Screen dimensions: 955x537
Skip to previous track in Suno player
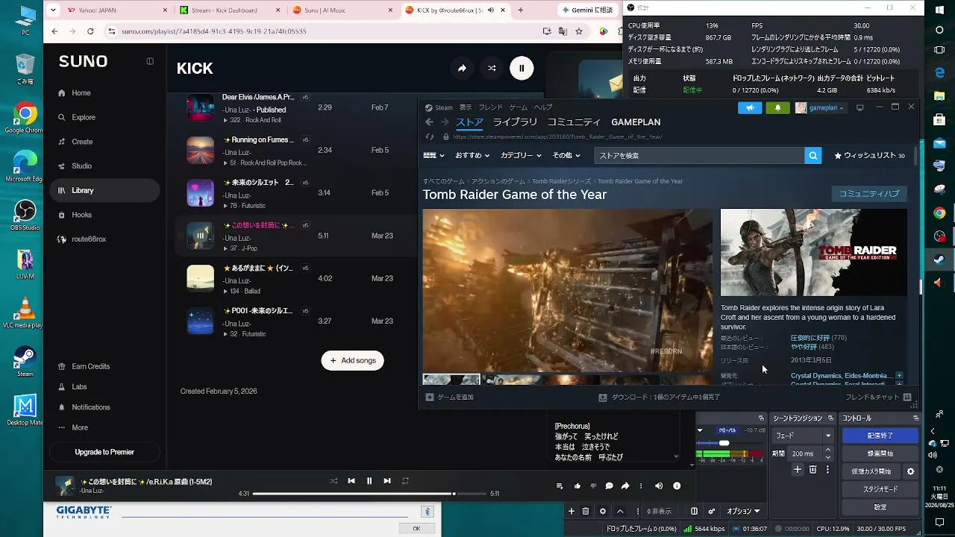tap(351, 481)
